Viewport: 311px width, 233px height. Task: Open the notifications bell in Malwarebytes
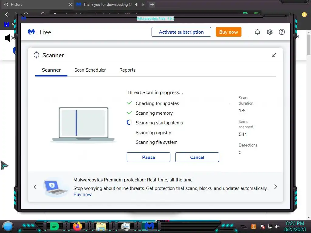coord(257,32)
